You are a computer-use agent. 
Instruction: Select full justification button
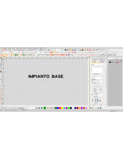pyautogui.click(x=100, y=101)
